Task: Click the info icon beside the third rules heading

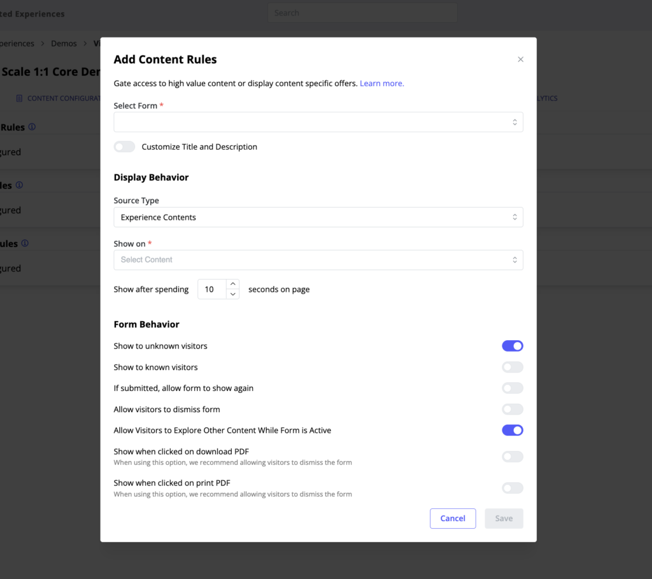Action: [25, 243]
